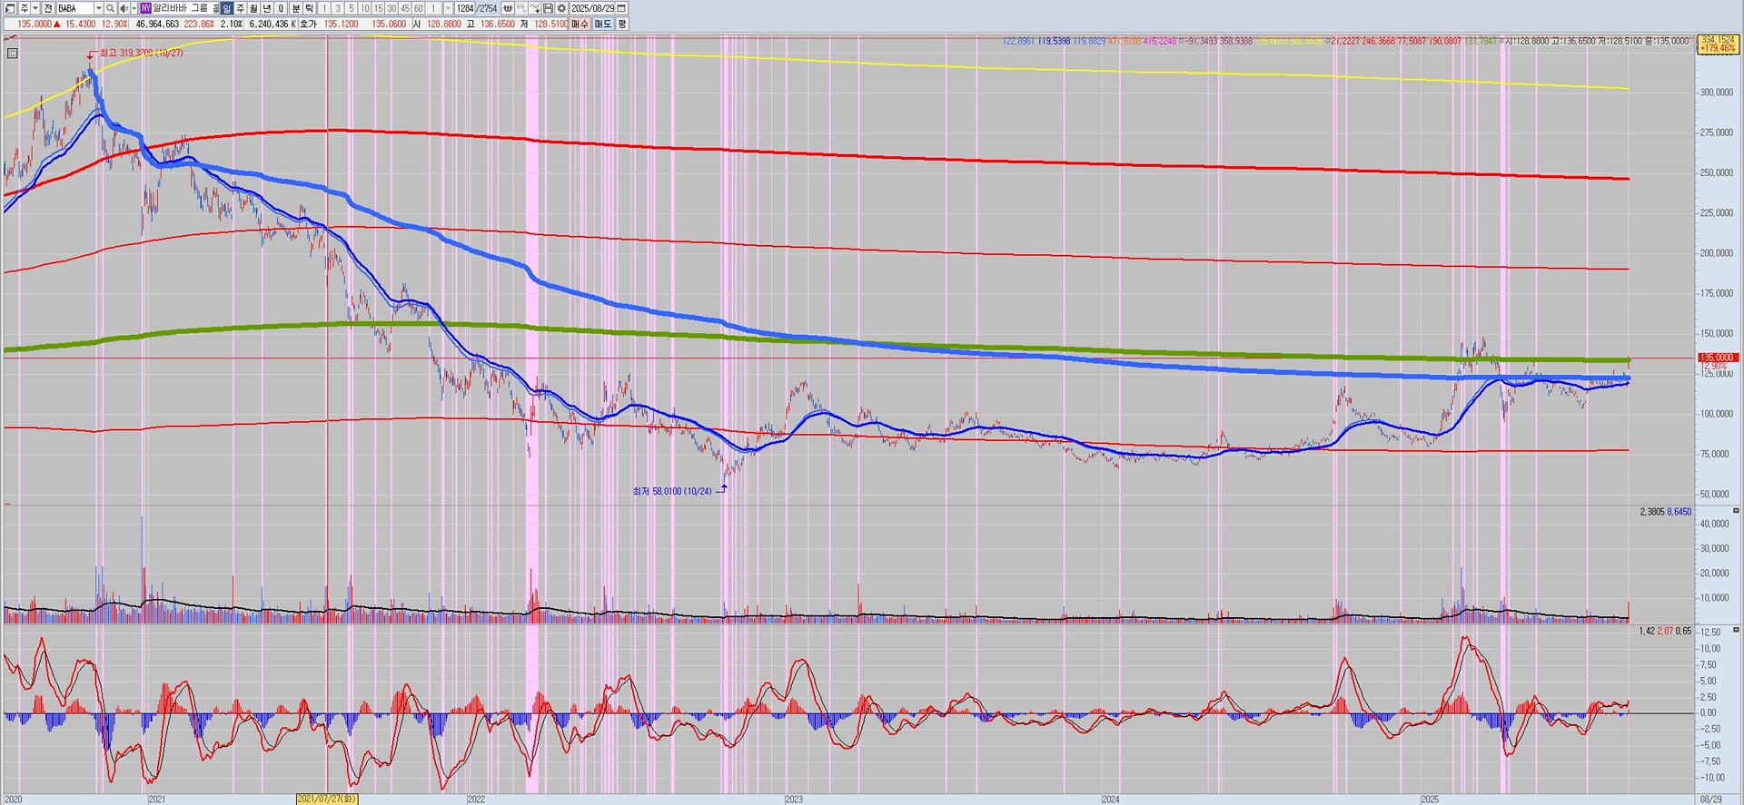
Task: Select the Q quarterly period button
Action: pyautogui.click(x=281, y=8)
